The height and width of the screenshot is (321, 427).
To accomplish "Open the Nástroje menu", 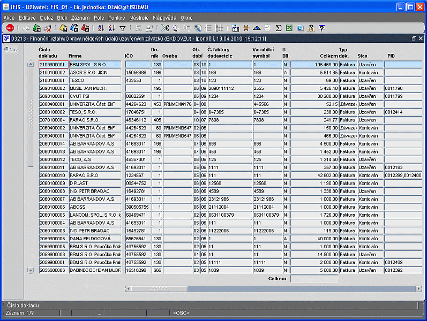I will (x=139, y=18).
